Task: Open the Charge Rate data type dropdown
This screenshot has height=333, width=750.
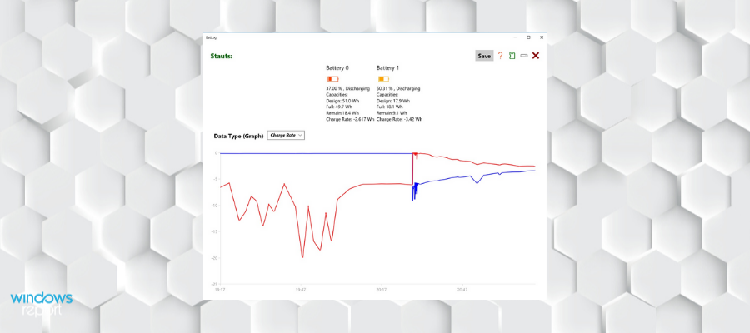Action: tap(286, 135)
